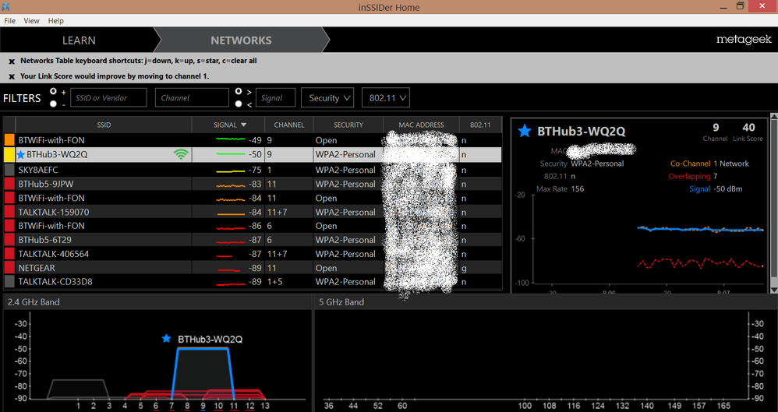Click the red swatch beside TALKTALK-159070
This screenshot has height=412, width=778.
point(9,212)
